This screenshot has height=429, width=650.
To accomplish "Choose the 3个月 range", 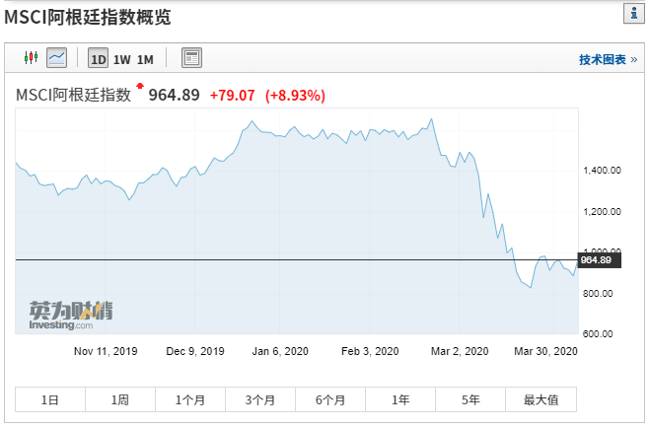I will pos(259,399).
